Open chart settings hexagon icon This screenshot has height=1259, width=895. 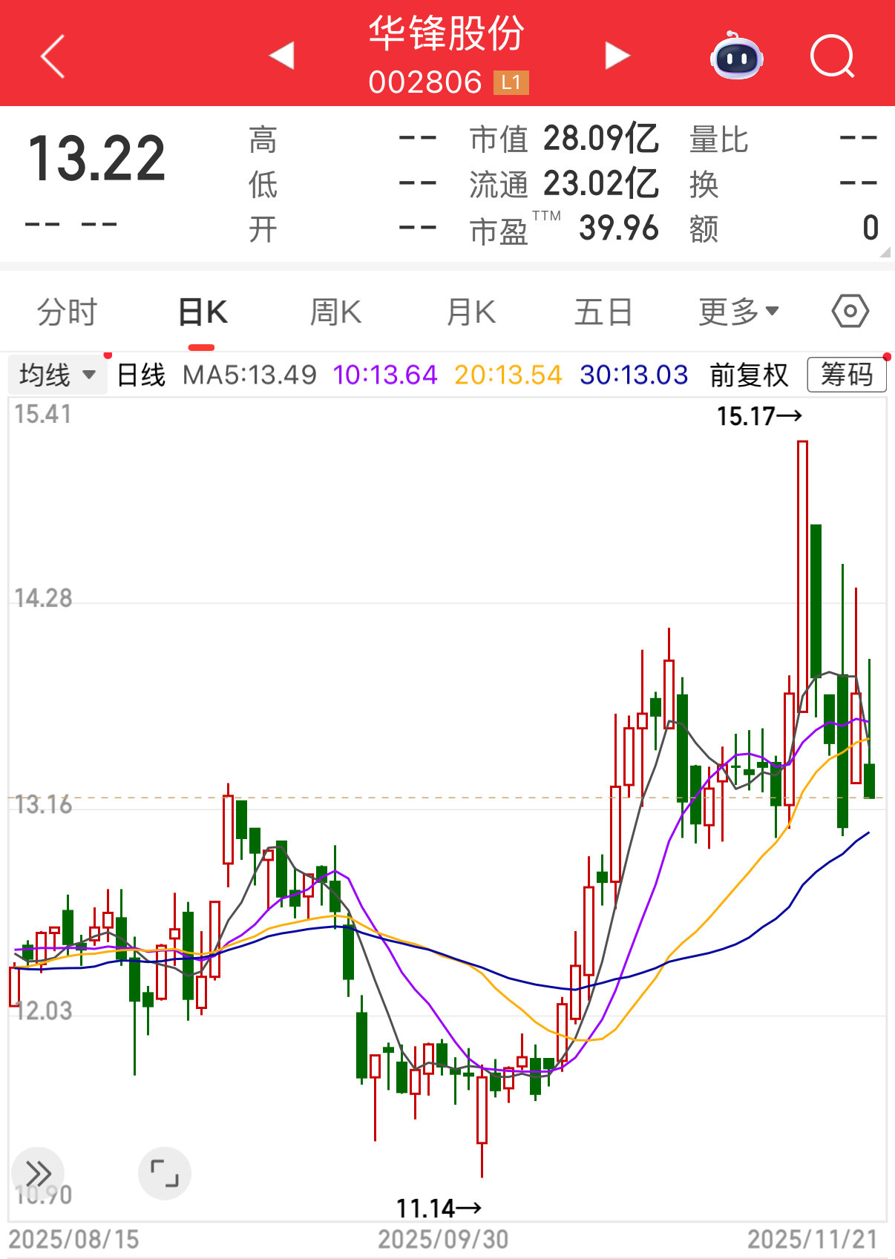tap(850, 312)
